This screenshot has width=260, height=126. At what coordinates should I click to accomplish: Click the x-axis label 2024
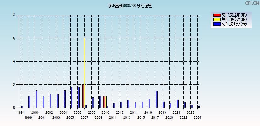198,117
